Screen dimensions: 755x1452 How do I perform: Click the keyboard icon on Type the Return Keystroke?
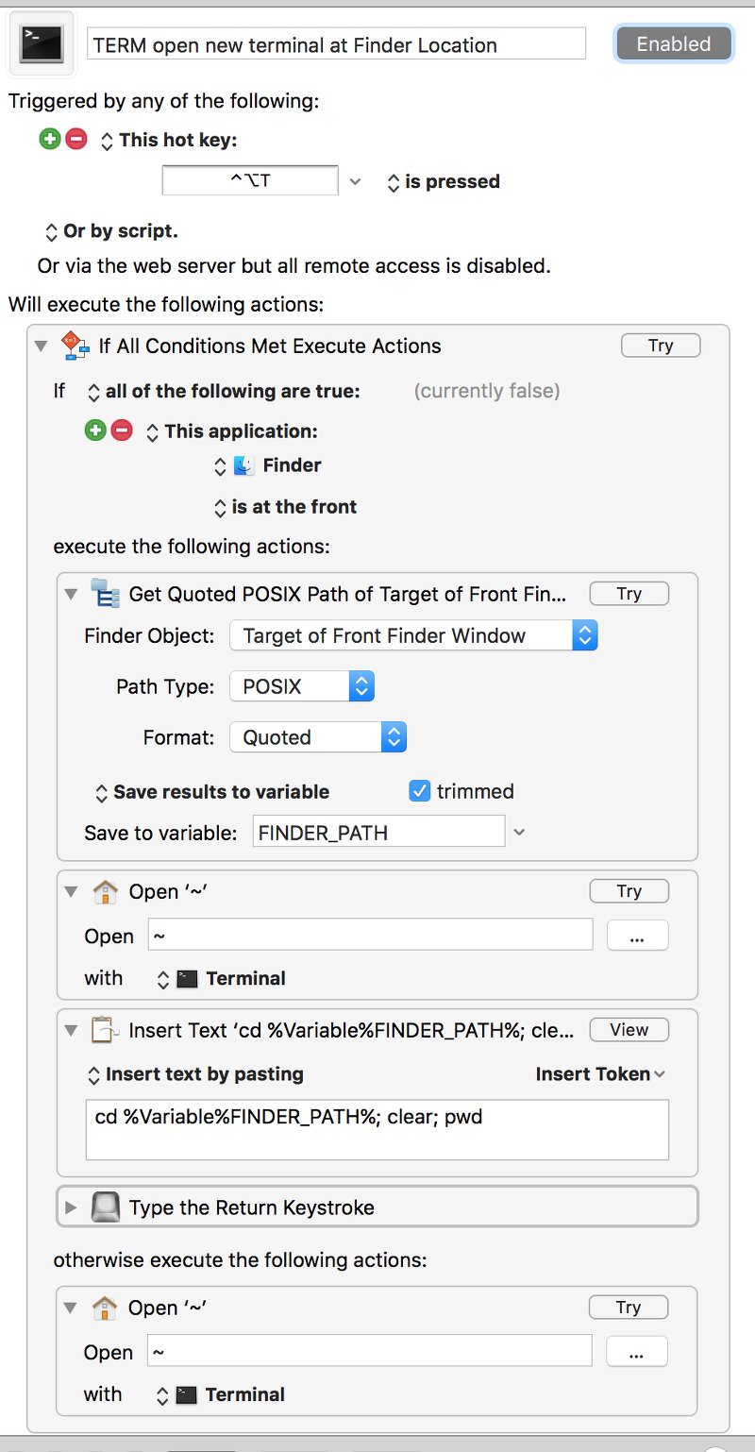coord(106,1205)
